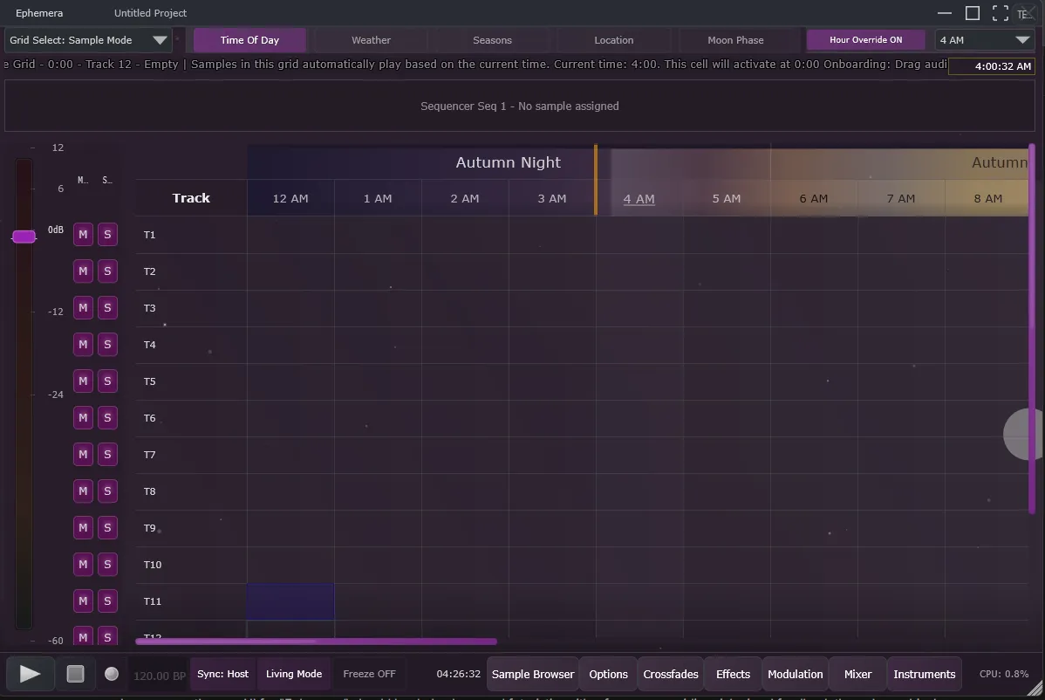The image size is (1045, 700).
Task: Open the Grid Select: Sample Mode dropdown
Action: point(87,40)
